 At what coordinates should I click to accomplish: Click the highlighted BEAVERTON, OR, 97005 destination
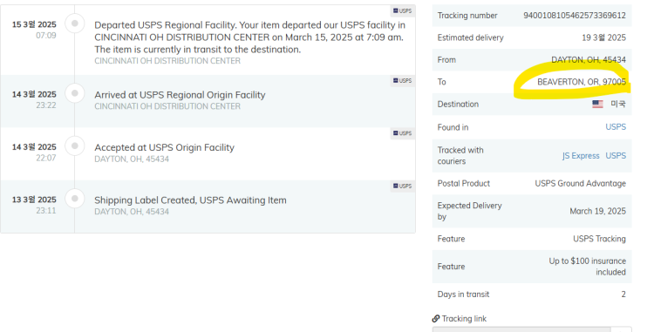tap(582, 82)
